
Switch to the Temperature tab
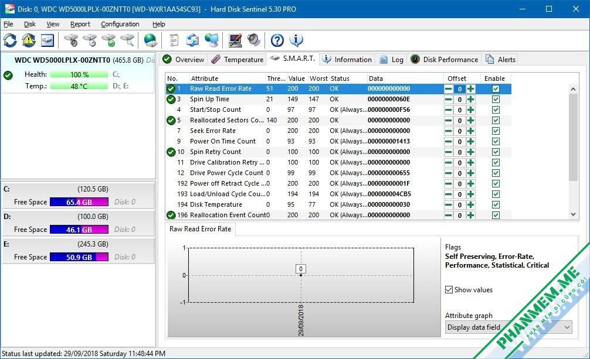pos(238,59)
